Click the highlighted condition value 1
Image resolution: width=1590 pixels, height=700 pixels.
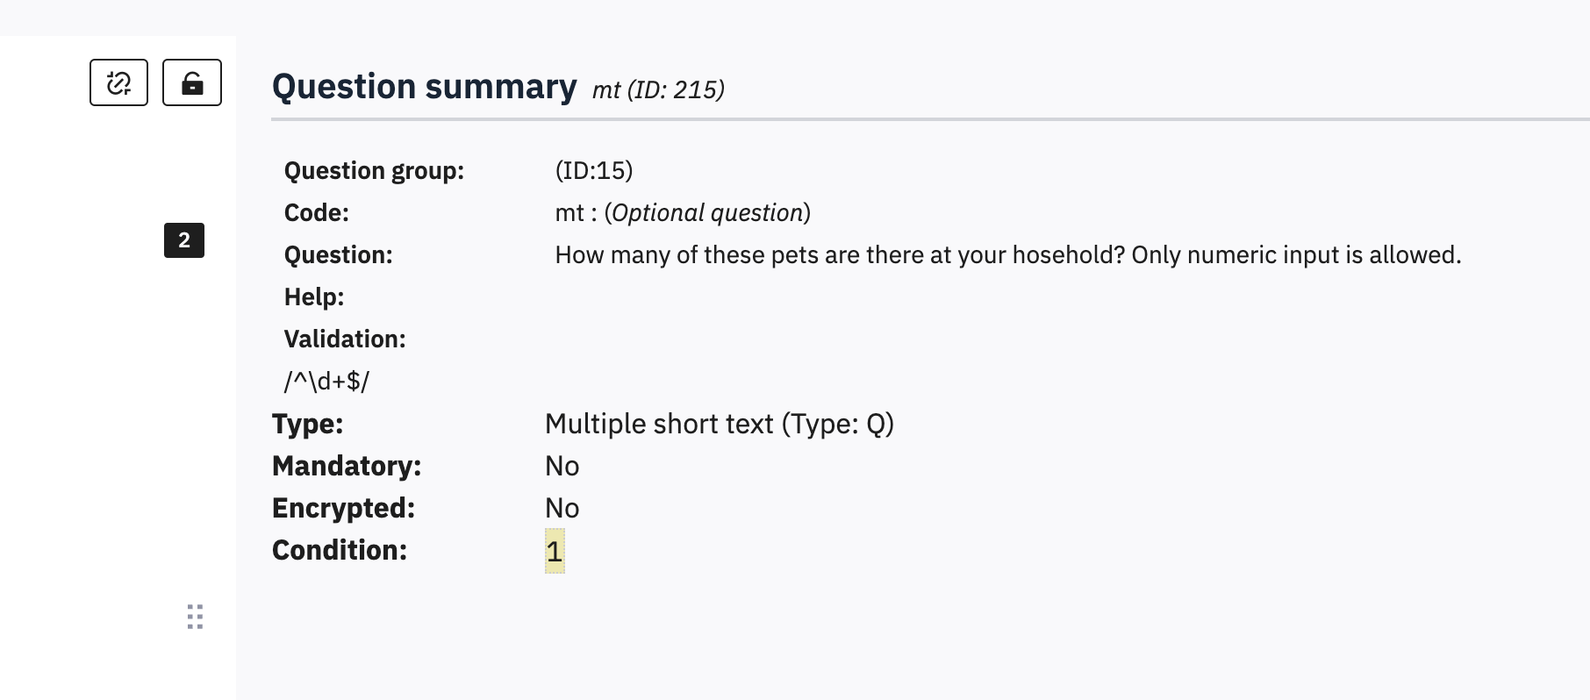coord(555,551)
